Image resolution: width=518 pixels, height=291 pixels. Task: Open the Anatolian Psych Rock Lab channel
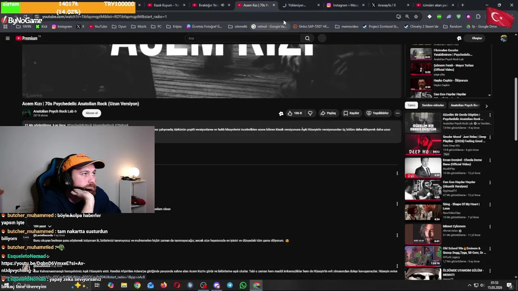[53, 111]
